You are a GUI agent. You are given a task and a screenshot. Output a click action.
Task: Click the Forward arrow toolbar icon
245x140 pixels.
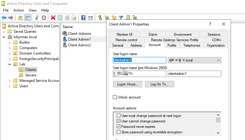[x=11, y=18]
